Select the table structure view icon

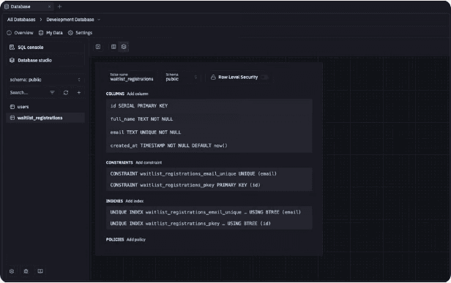[x=124, y=47]
